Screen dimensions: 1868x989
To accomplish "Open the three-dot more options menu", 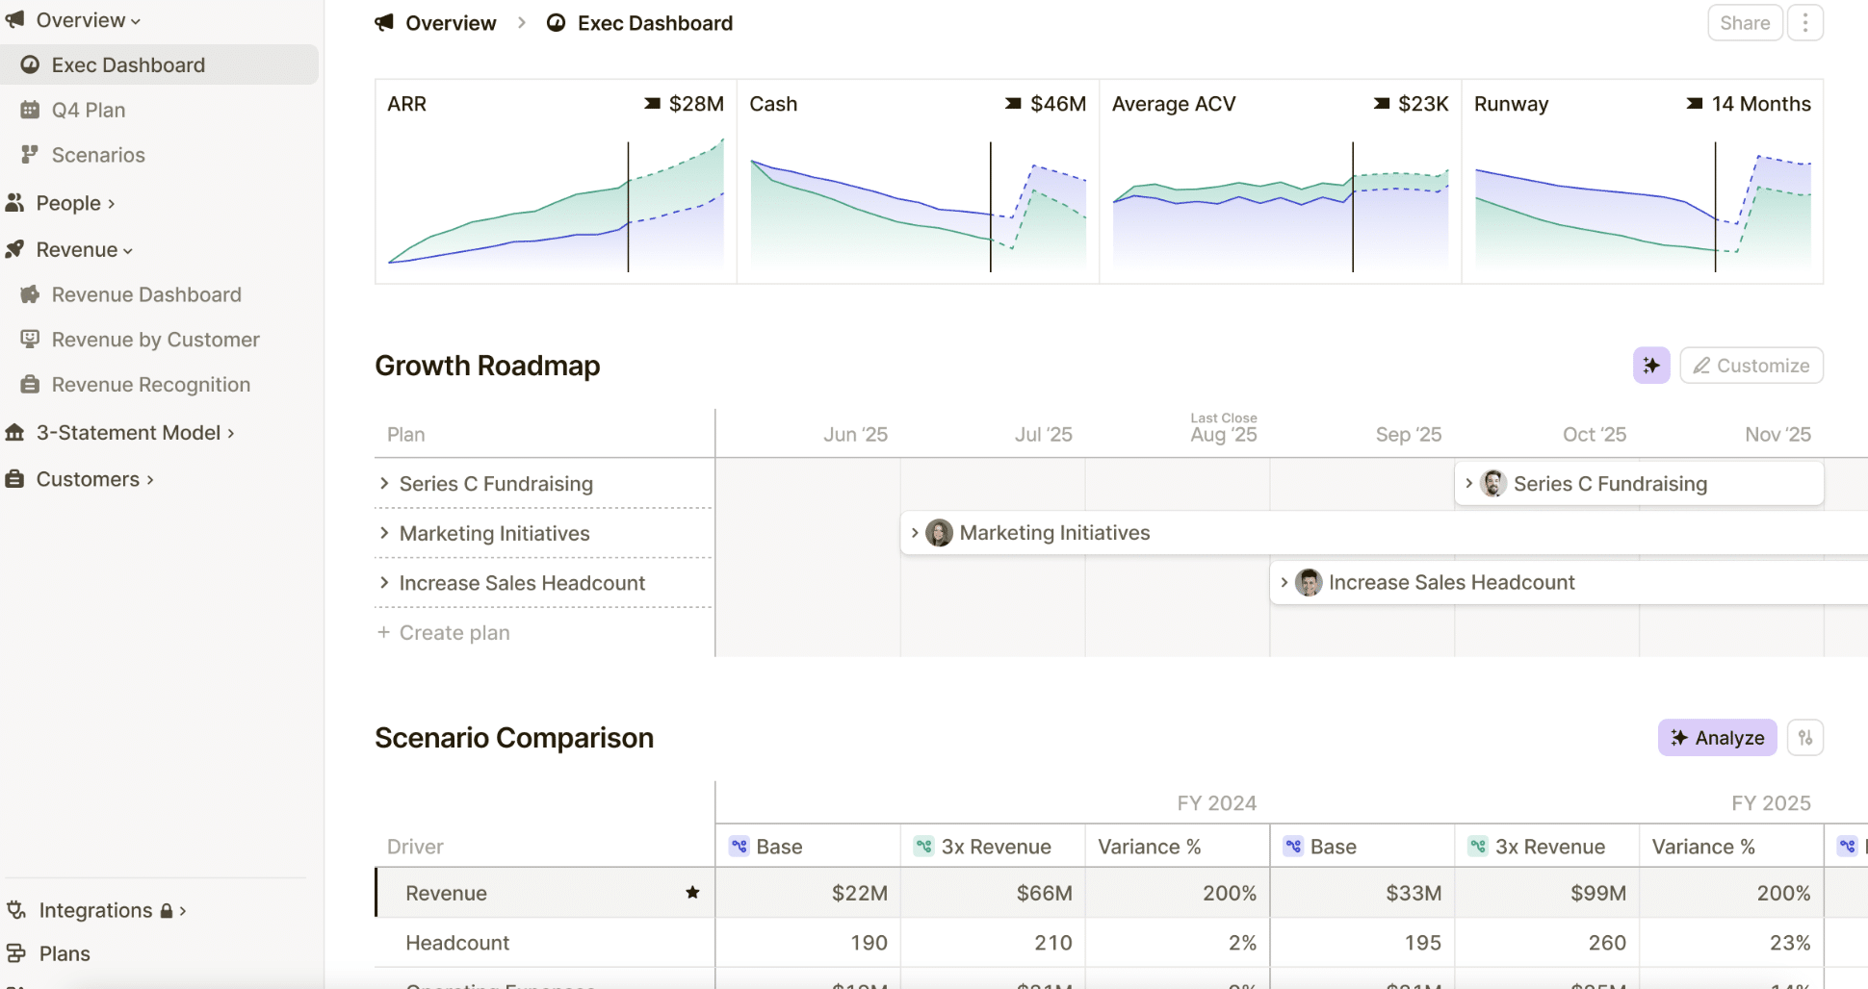I will pyautogui.click(x=1805, y=23).
